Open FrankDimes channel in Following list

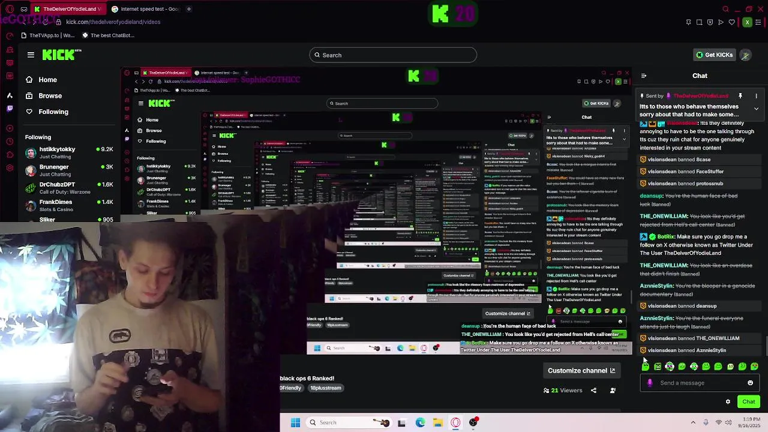pos(69,205)
